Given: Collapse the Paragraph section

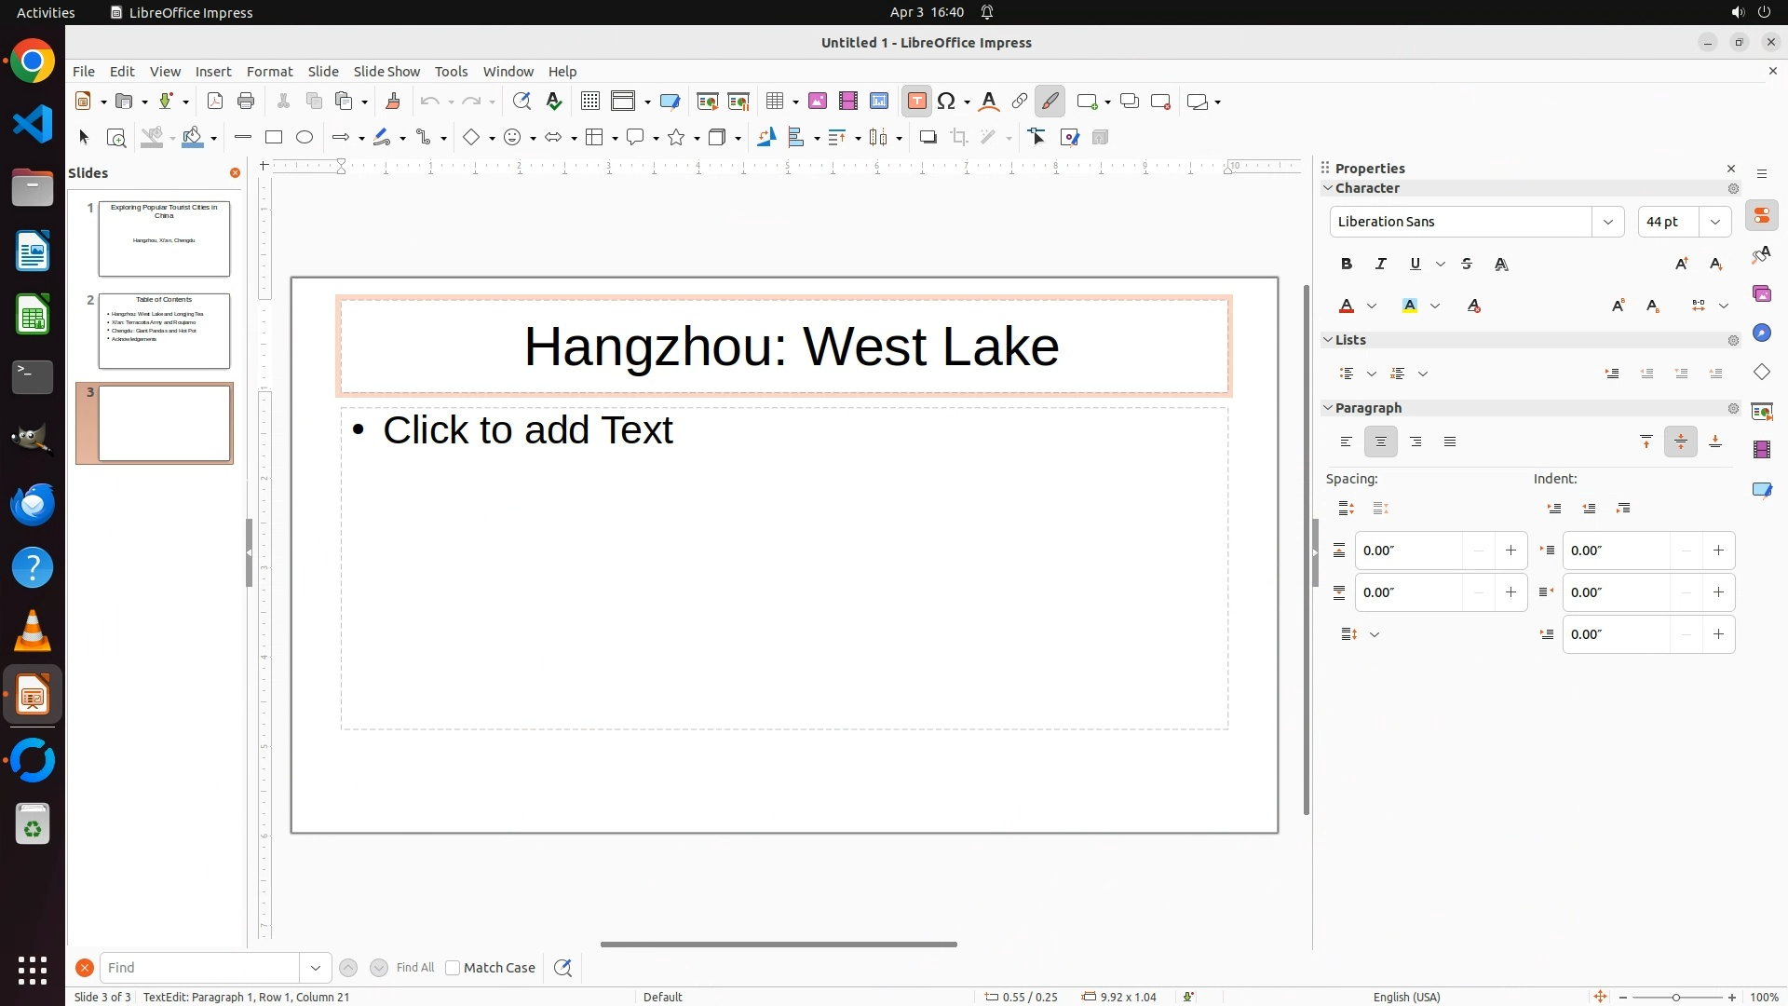Looking at the screenshot, I should [1329, 408].
